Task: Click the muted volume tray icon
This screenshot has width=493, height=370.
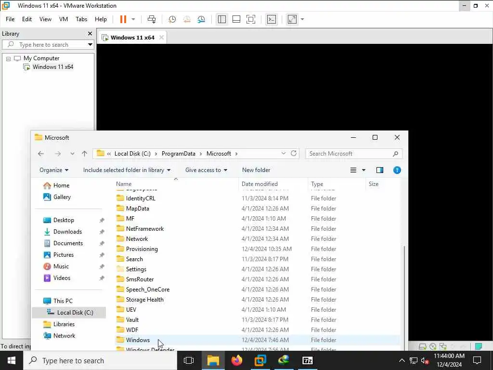Action: 425,360
